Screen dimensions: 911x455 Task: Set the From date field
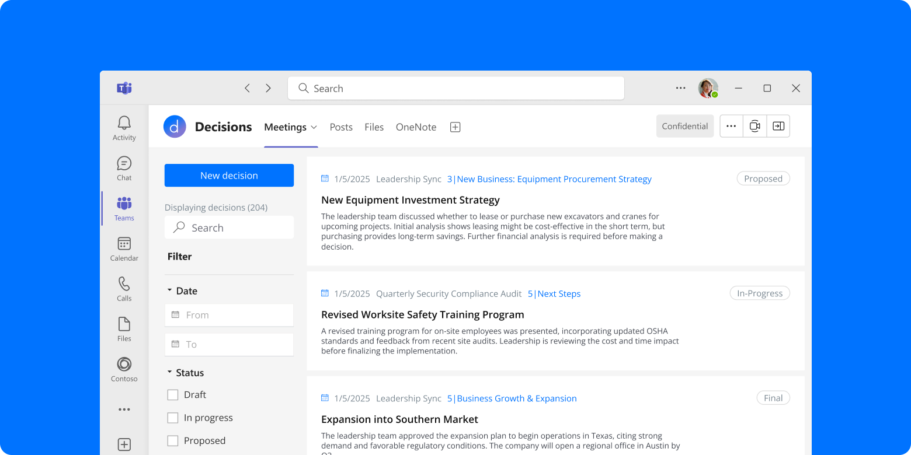click(x=229, y=315)
